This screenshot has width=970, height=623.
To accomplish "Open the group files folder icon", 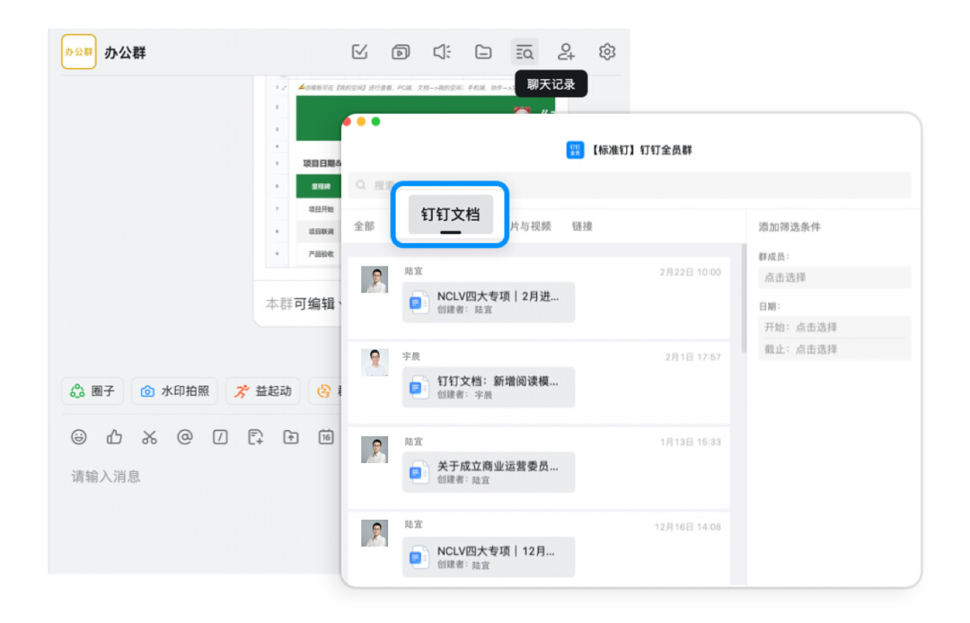I will coord(483,52).
